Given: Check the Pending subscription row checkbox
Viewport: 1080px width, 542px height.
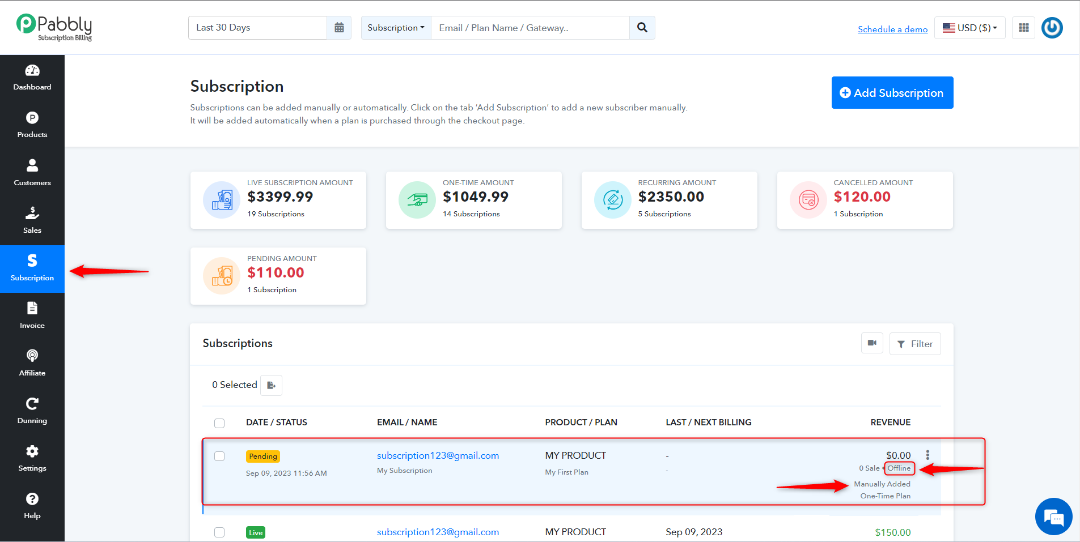Looking at the screenshot, I should coord(219,456).
